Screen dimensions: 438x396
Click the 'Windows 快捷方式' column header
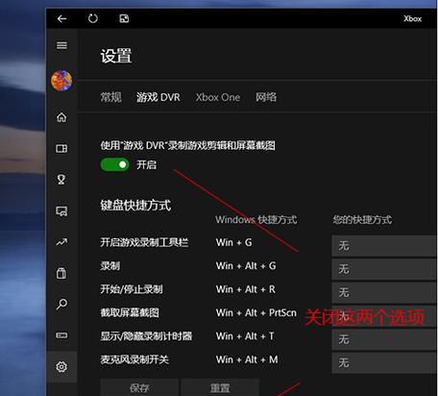(256, 220)
